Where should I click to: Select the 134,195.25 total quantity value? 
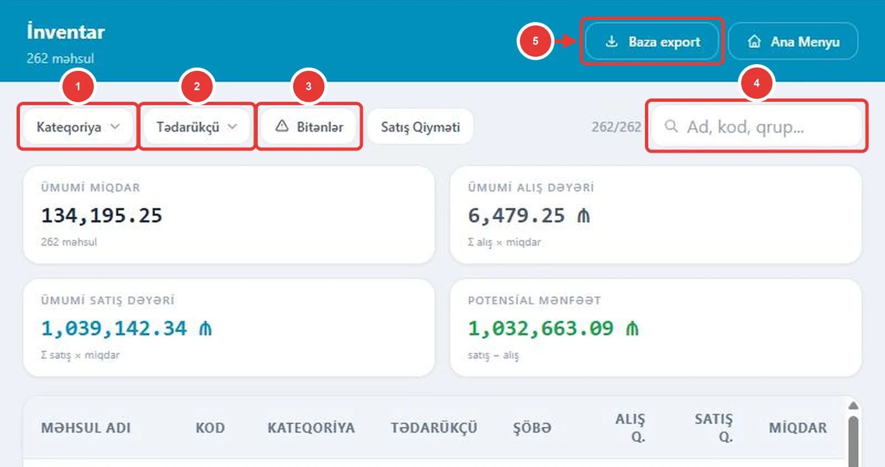pyautogui.click(x=102, y=216)
